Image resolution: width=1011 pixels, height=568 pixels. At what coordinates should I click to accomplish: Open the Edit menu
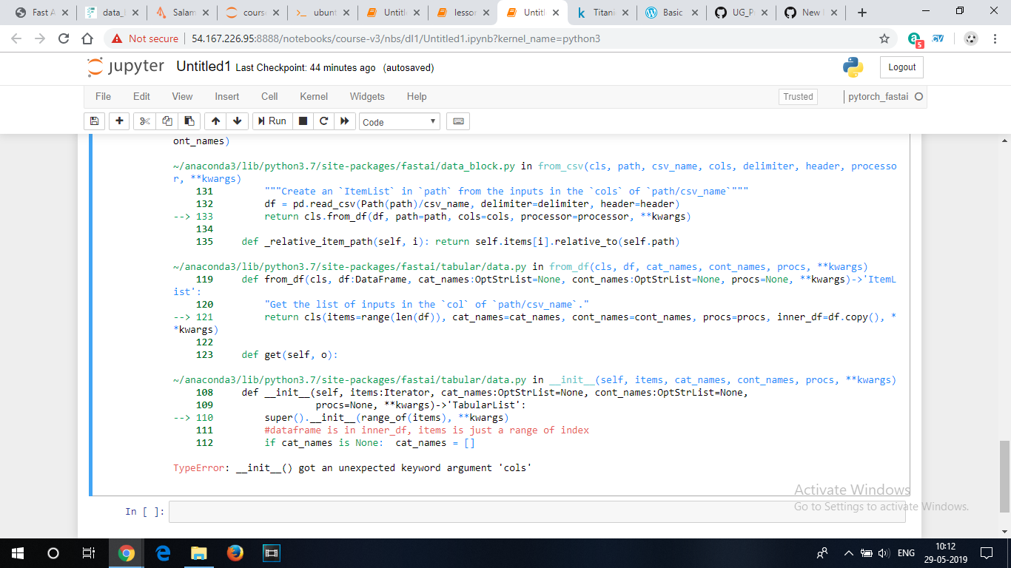[141, 96]
